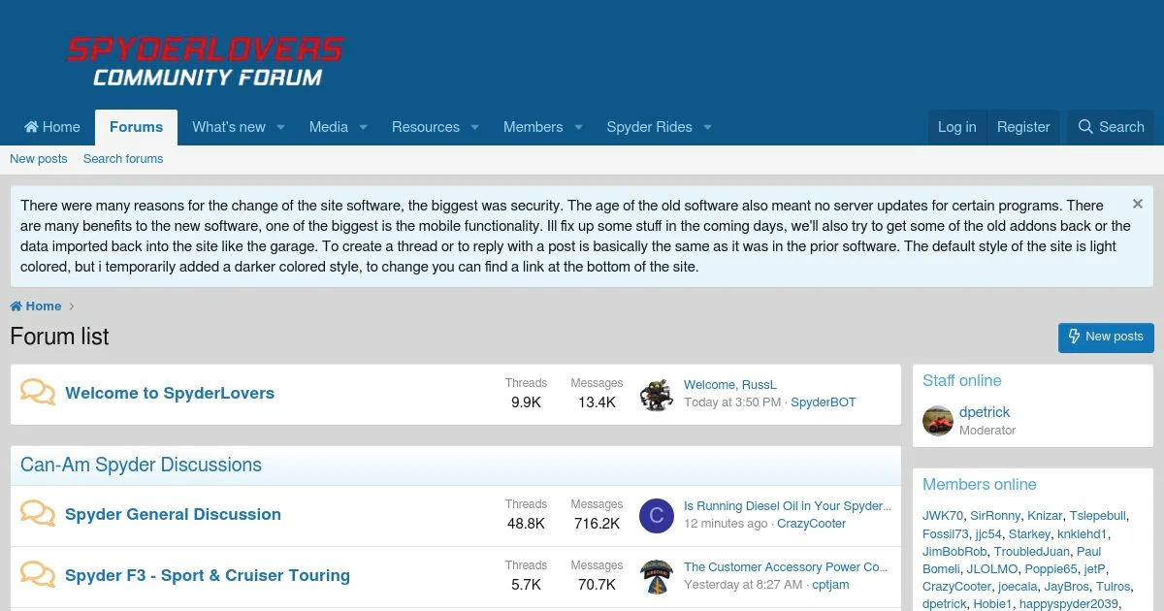This screenshot has height=611, width=1164.
Task: Open member Fossil73's profile
Action: tap(946, 534)
